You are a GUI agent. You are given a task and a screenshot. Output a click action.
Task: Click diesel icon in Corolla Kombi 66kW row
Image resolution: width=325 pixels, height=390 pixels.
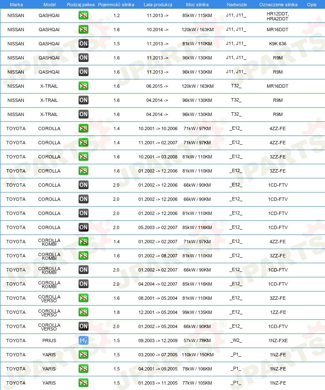point(83,270)
